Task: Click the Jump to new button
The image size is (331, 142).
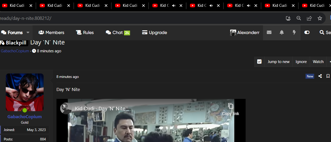Action: (x=278, y=62)
